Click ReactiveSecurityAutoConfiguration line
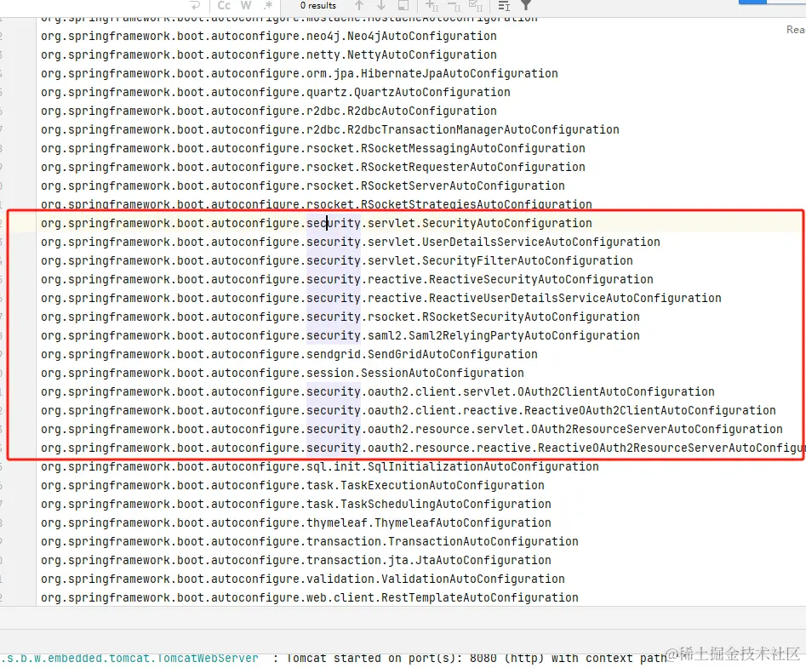Screen dimensions: 806x668 tap(347, 279)
